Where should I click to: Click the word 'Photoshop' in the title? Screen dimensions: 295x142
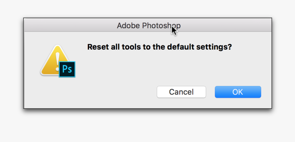coord(161,26)
